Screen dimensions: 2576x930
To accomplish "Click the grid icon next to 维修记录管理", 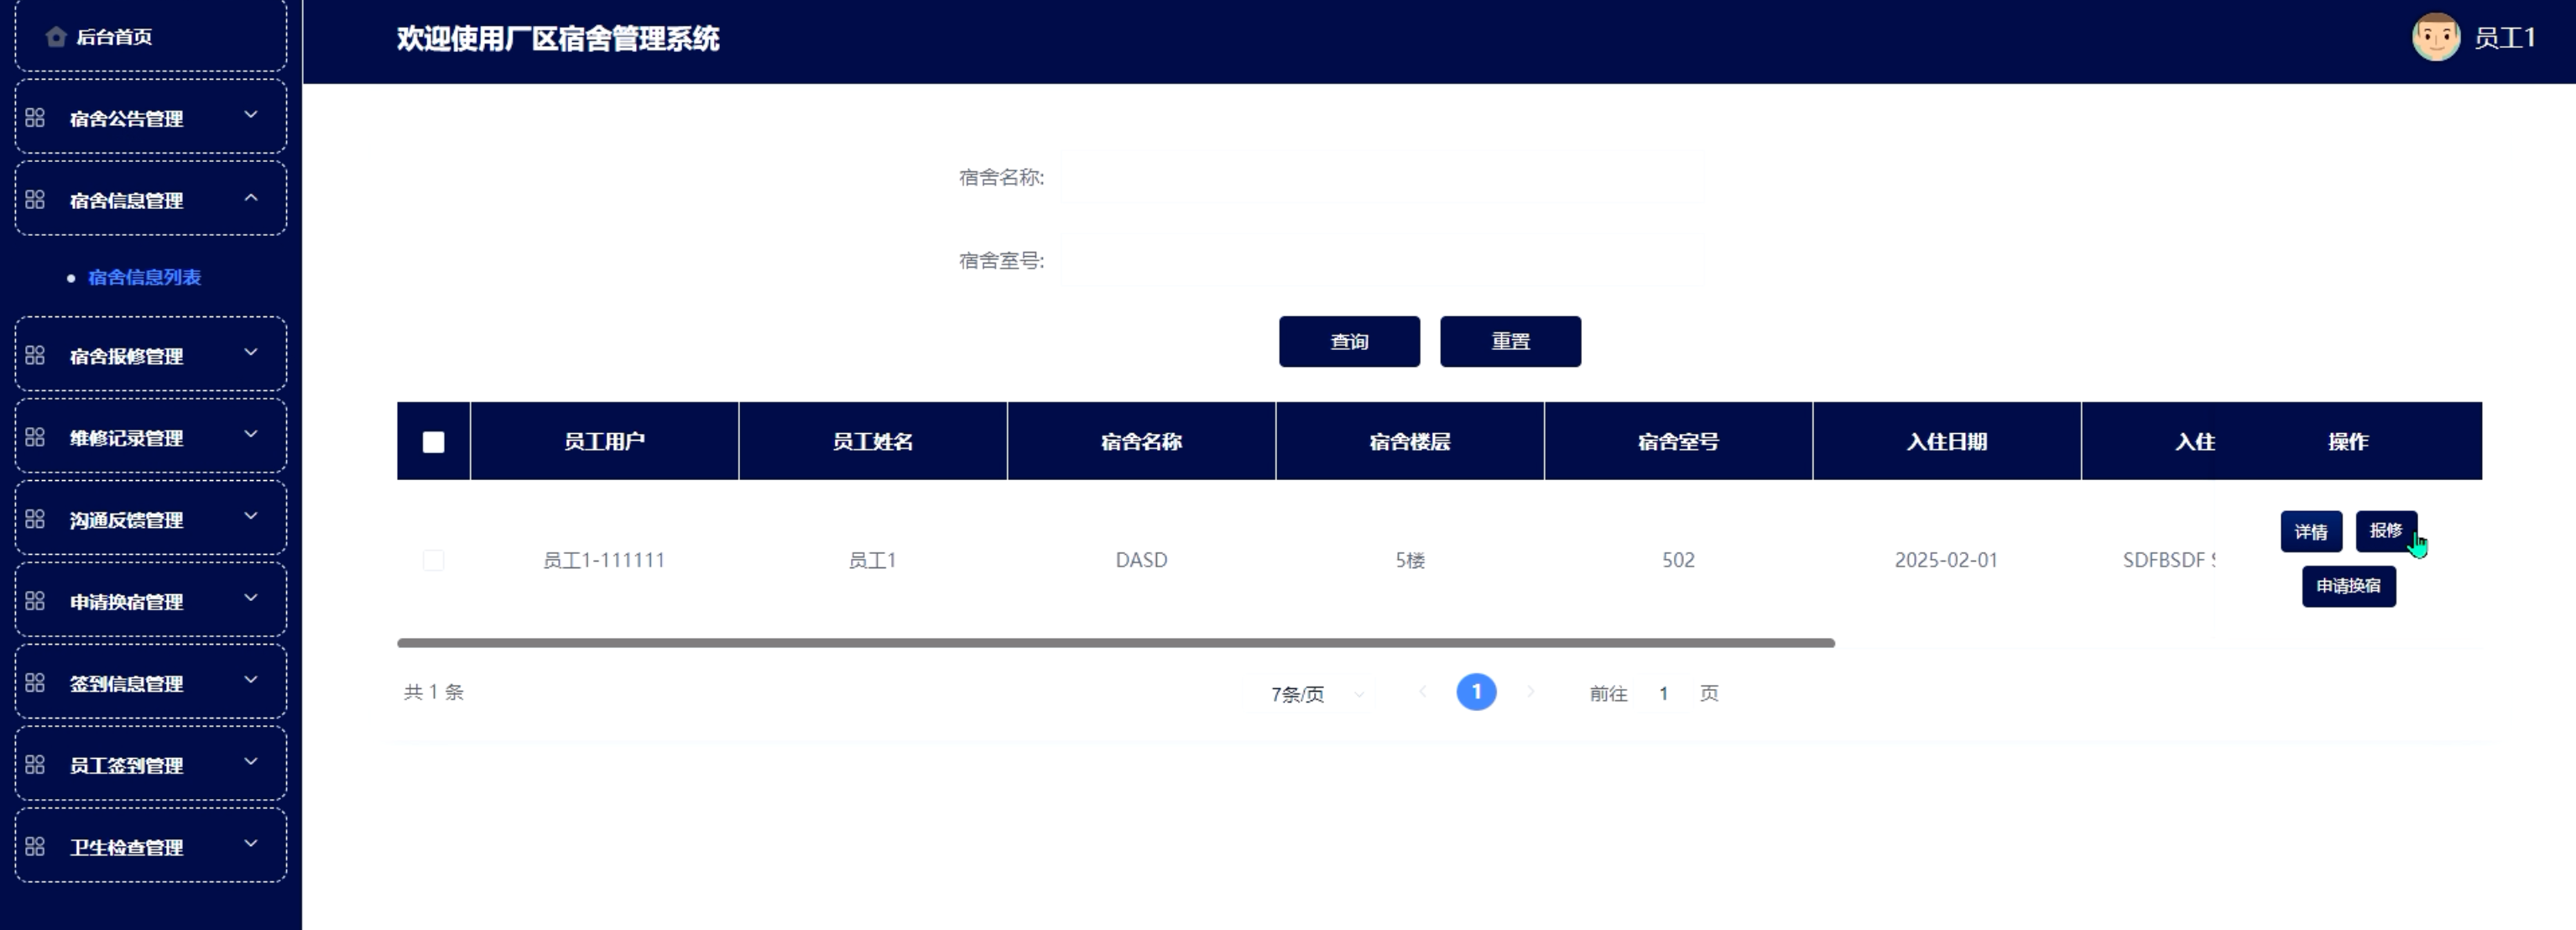I will click(35, 438).
